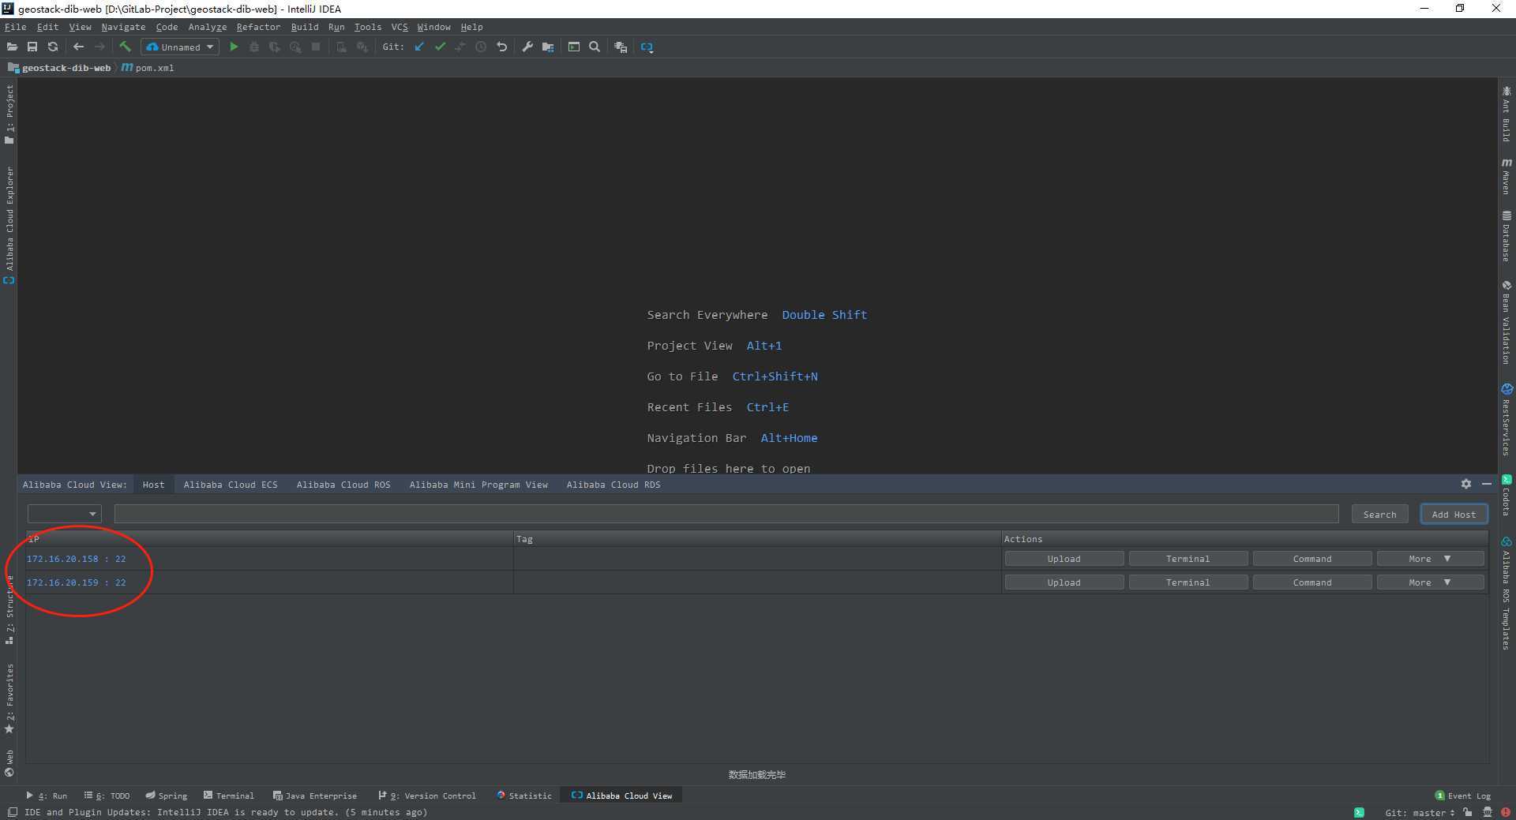Expand the host filter combo box

click(64, 514)
